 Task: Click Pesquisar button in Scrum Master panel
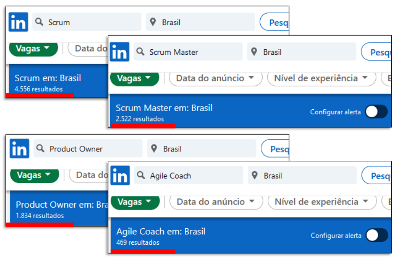click(x=376, y=52)
